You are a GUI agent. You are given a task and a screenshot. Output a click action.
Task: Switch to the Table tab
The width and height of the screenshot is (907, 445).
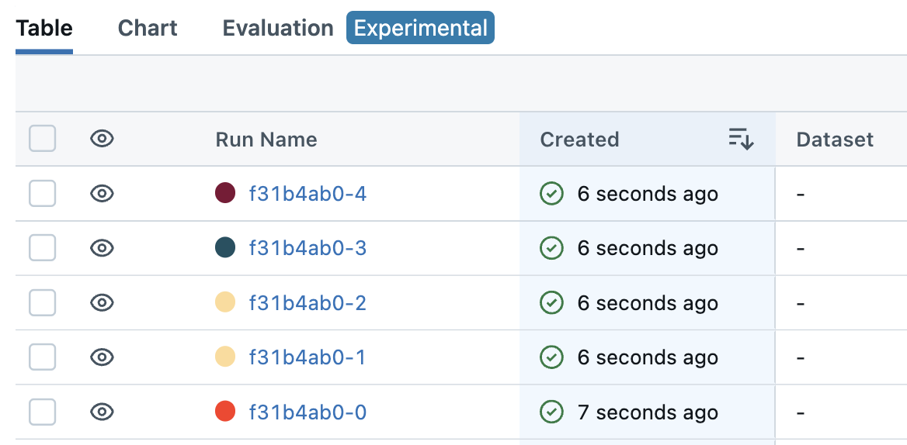(x=44, y=28)
